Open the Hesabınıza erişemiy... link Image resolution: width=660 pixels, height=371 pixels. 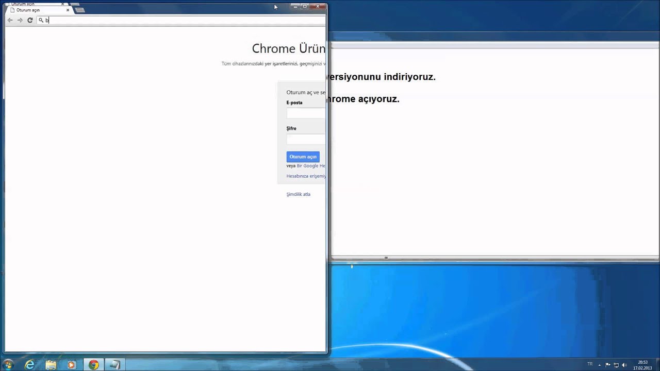[306, 176]
